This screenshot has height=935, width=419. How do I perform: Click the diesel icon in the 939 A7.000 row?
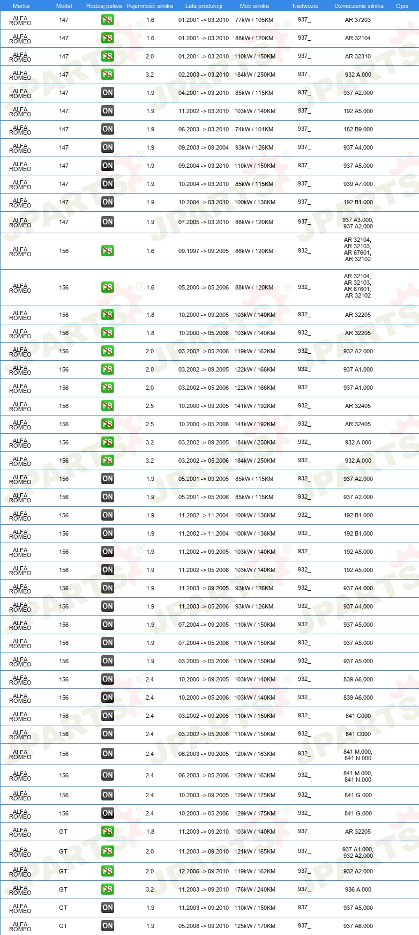click(x=108, y=184)
